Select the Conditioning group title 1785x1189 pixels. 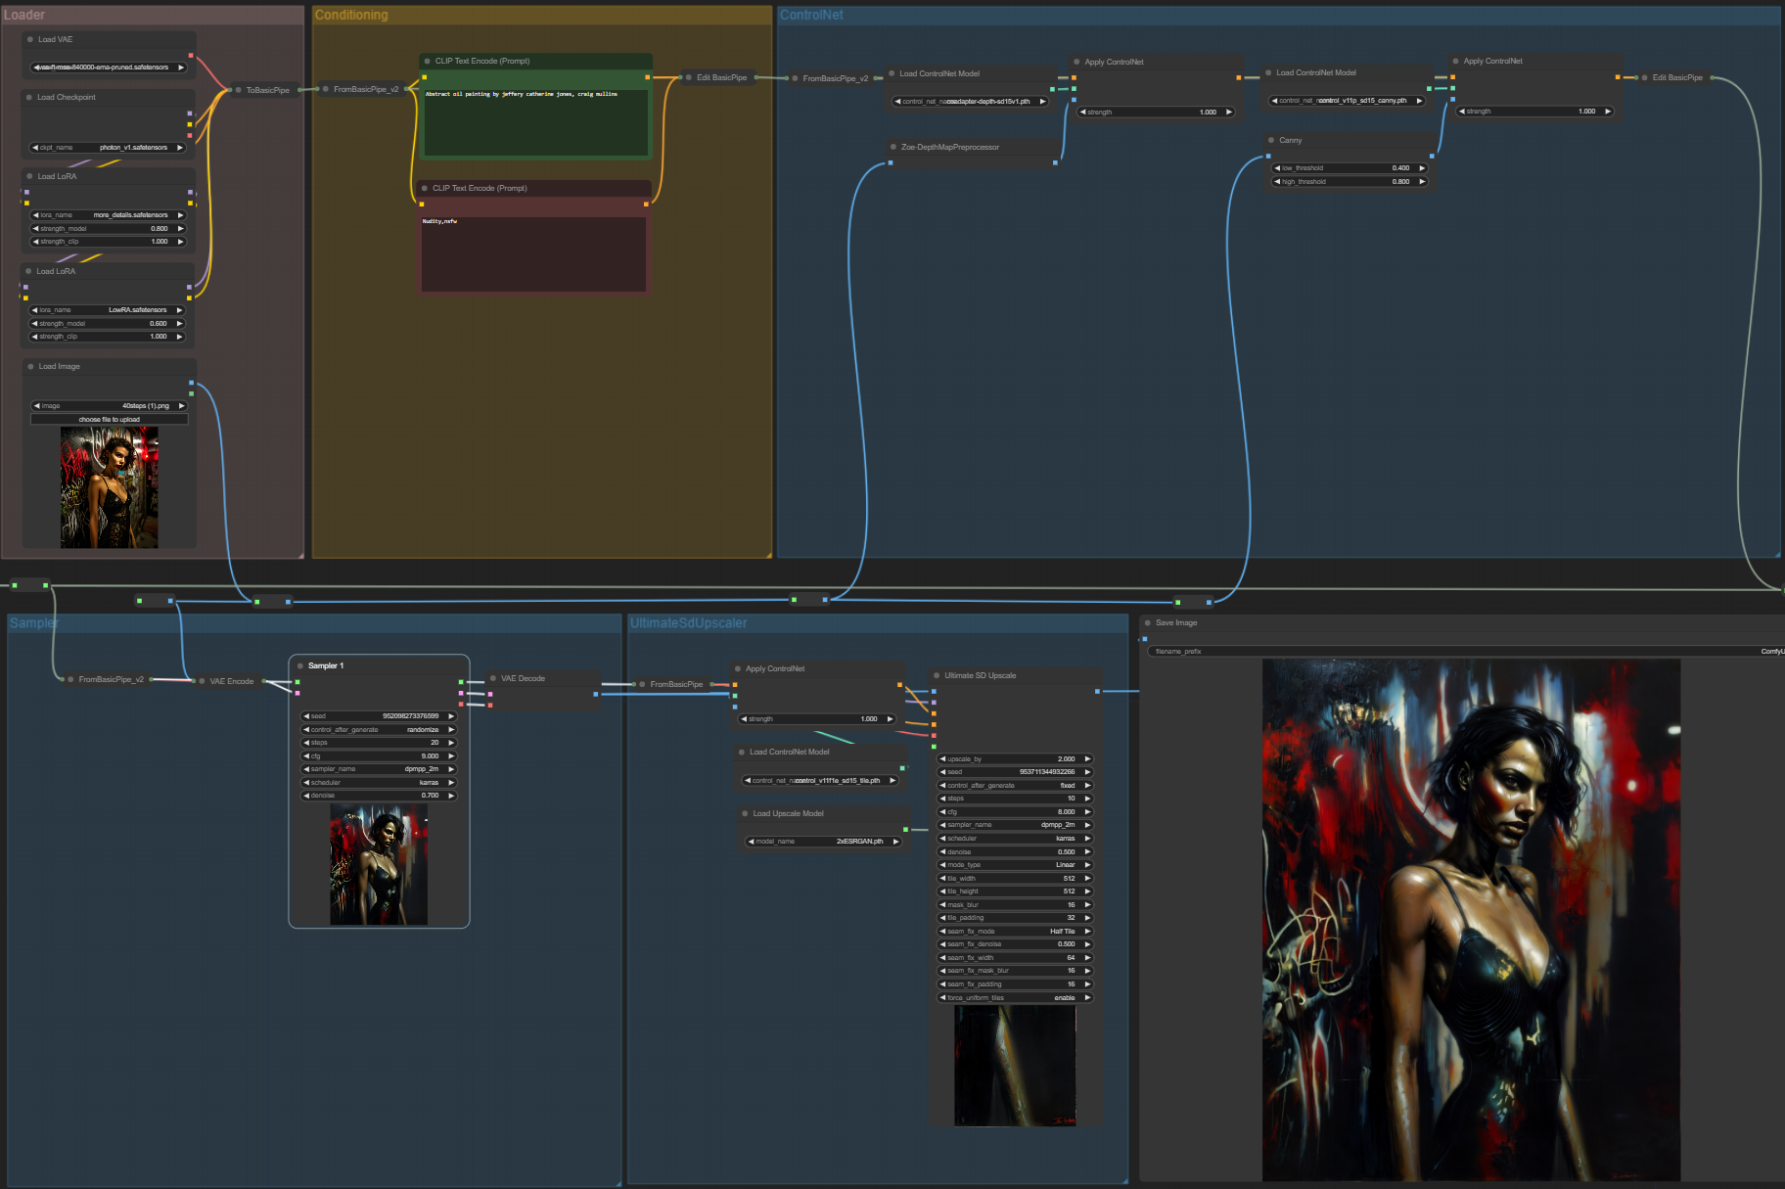coord(351,16)
